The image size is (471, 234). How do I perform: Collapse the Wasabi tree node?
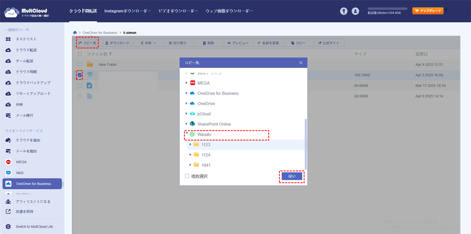coord(187,134)
